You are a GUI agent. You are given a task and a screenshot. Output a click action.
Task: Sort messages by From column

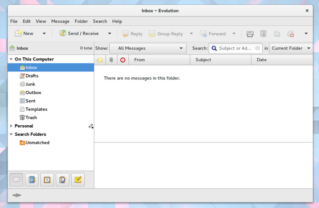pyautogui.click(x=159, y=60)
